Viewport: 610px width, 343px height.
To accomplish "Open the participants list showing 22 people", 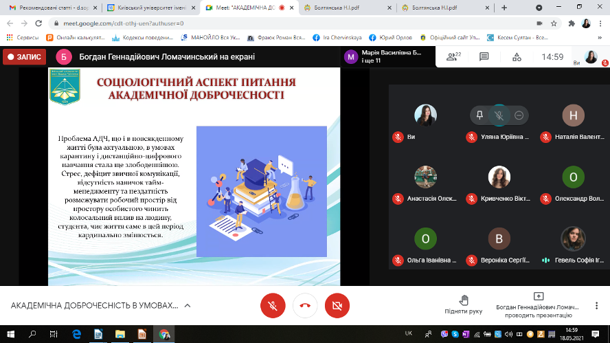I will [453, 57].
